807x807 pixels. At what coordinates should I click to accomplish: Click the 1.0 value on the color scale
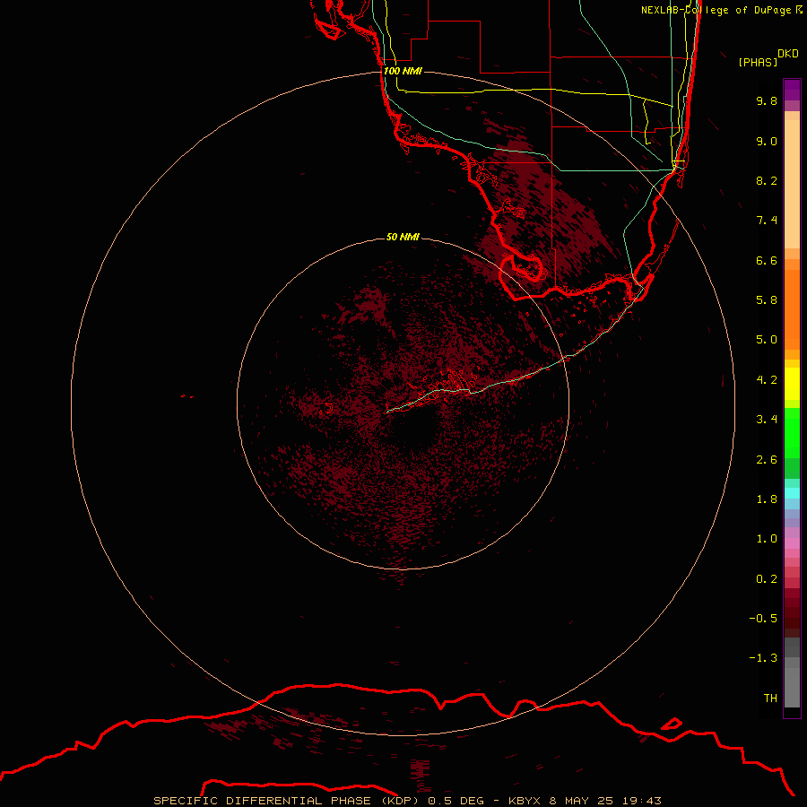point(767,539)
